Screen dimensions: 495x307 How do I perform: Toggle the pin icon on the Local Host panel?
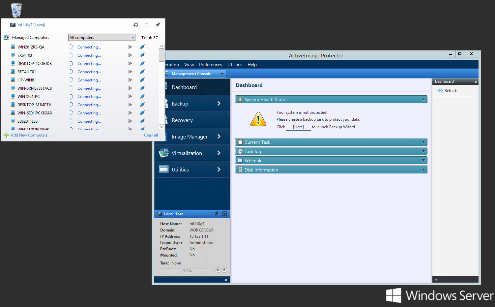tap(217, 214)
